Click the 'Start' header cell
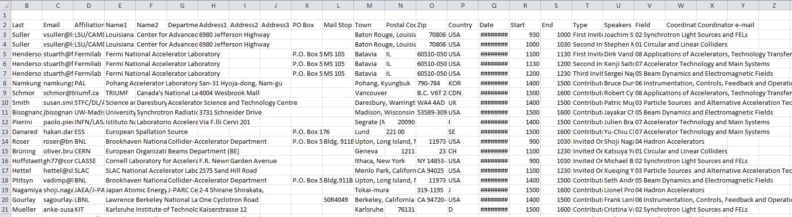 525,25
